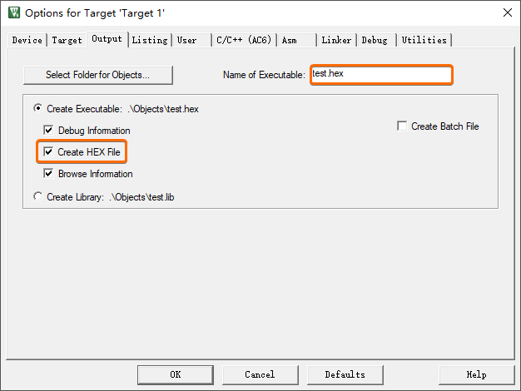Go to the User tab
Image resolution: width=521 pixels, height=391 pixels.
pos(191,40)
